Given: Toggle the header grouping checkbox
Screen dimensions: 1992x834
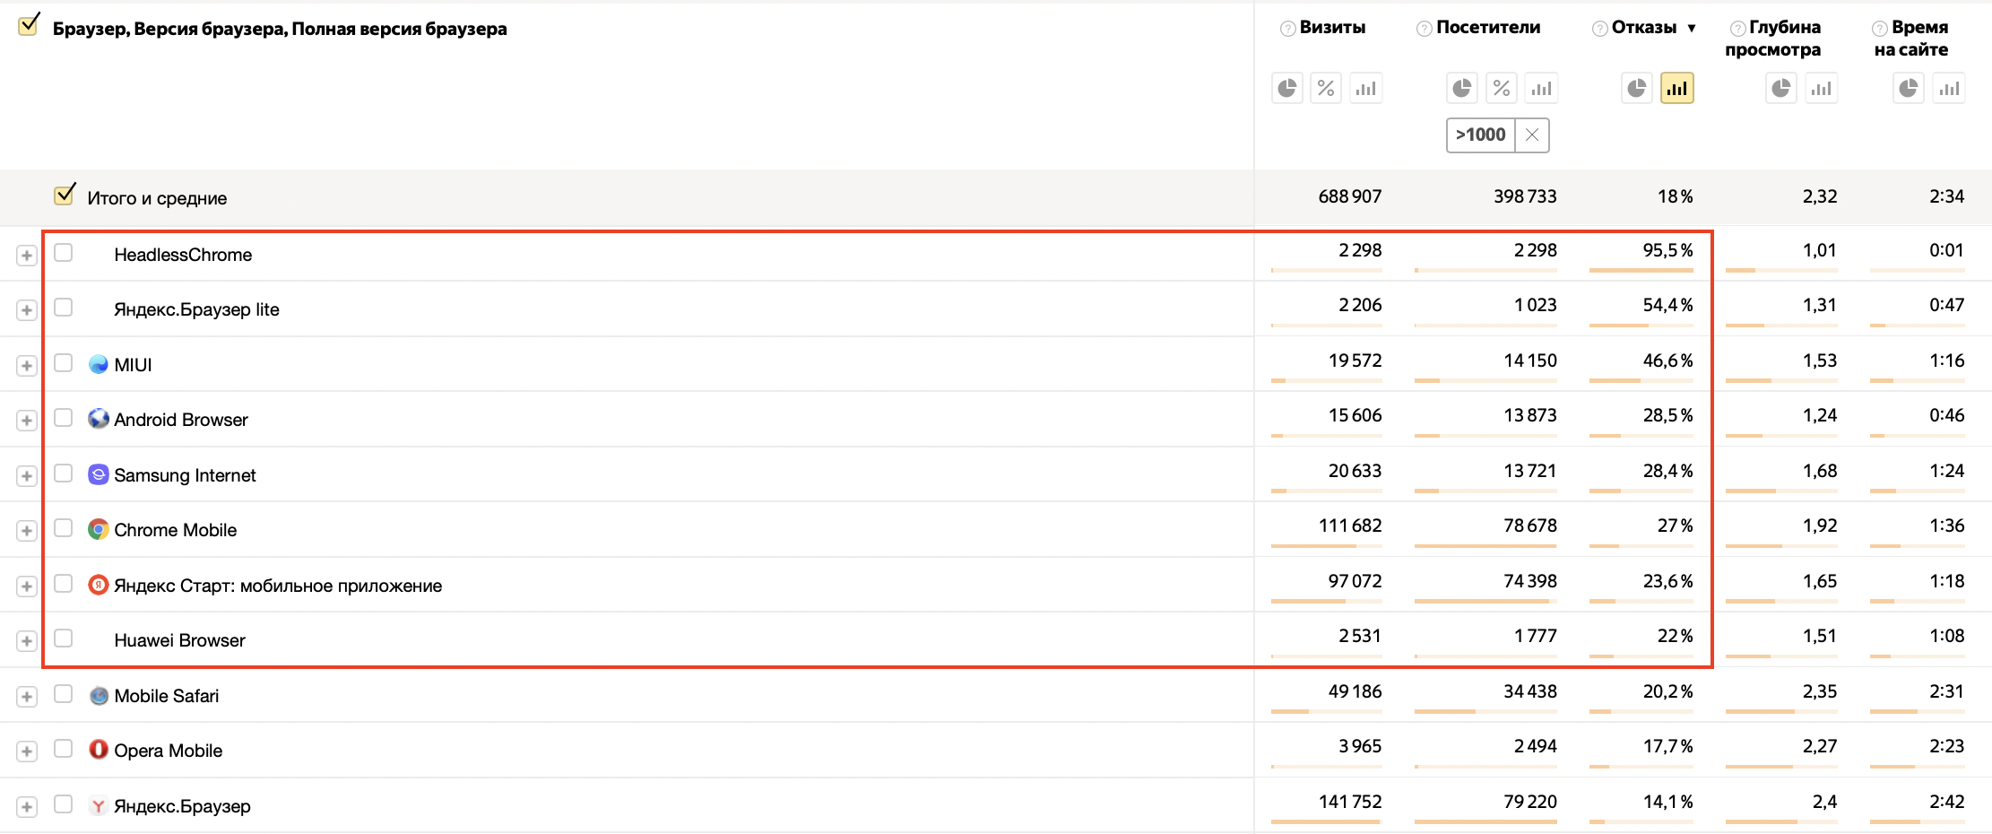Looking at the screenshot, I should click(x=29, y=25).
